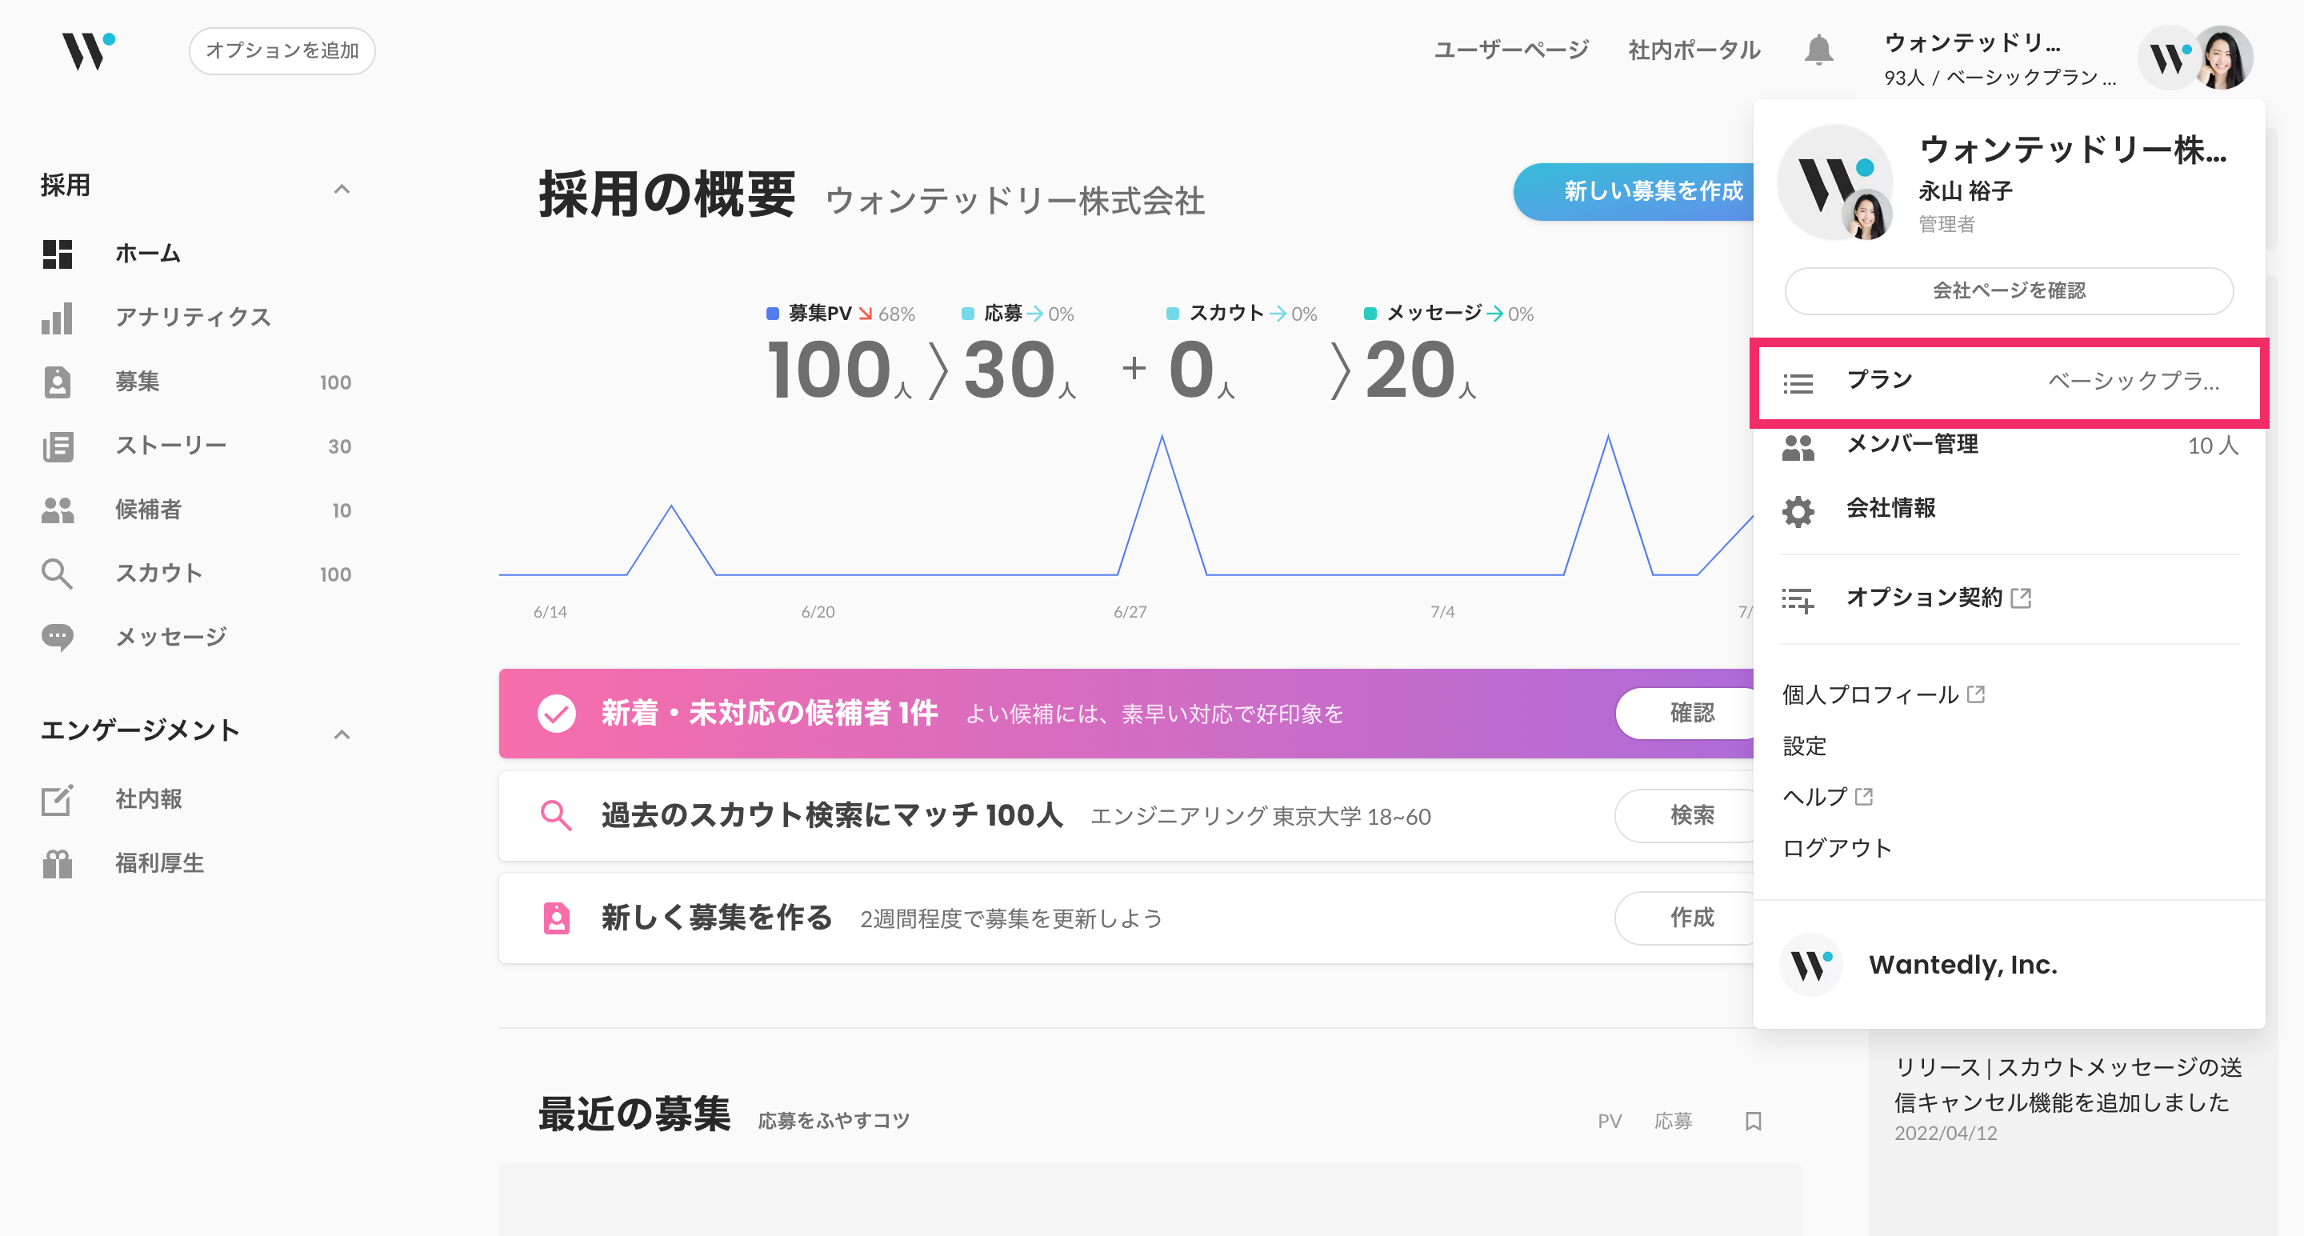2304x1236 pixels.
Task: Click the 福利厚生 gift icon
Action: (x=58, y=863)
